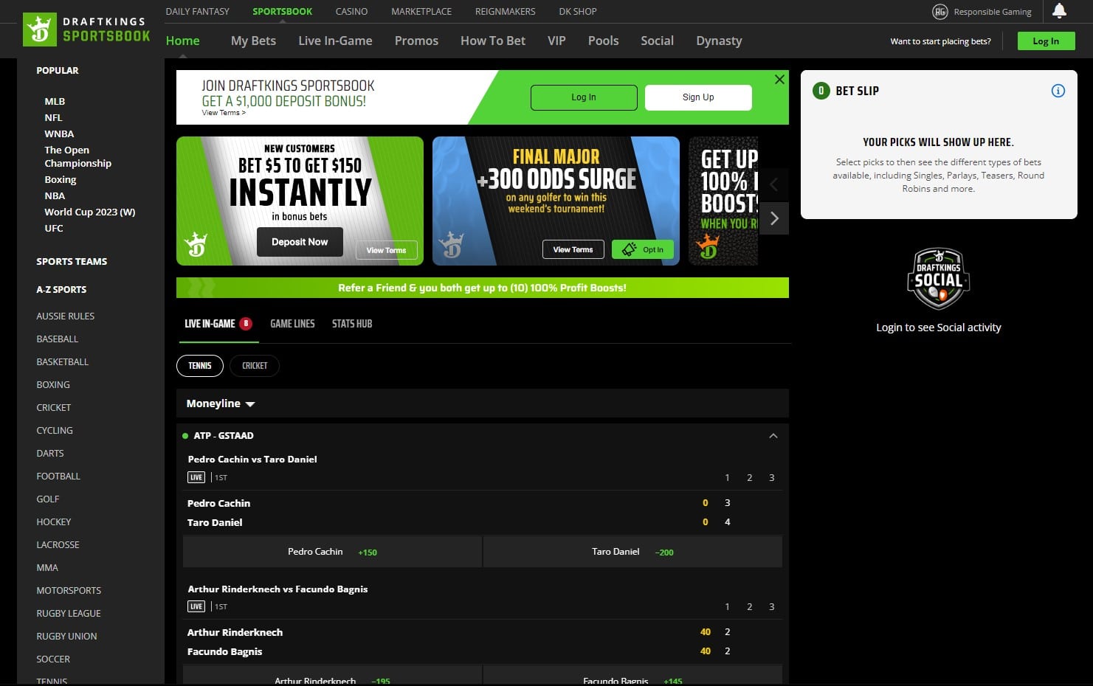Go to previous promo carousel arrow
Viewport: 1093px width, 686px height.
[774, 184]
